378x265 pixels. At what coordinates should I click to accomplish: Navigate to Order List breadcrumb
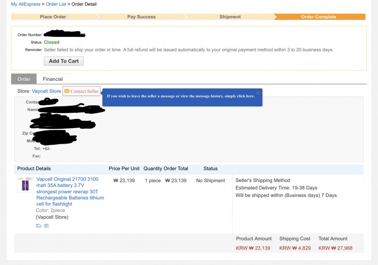tap(56, 4)
